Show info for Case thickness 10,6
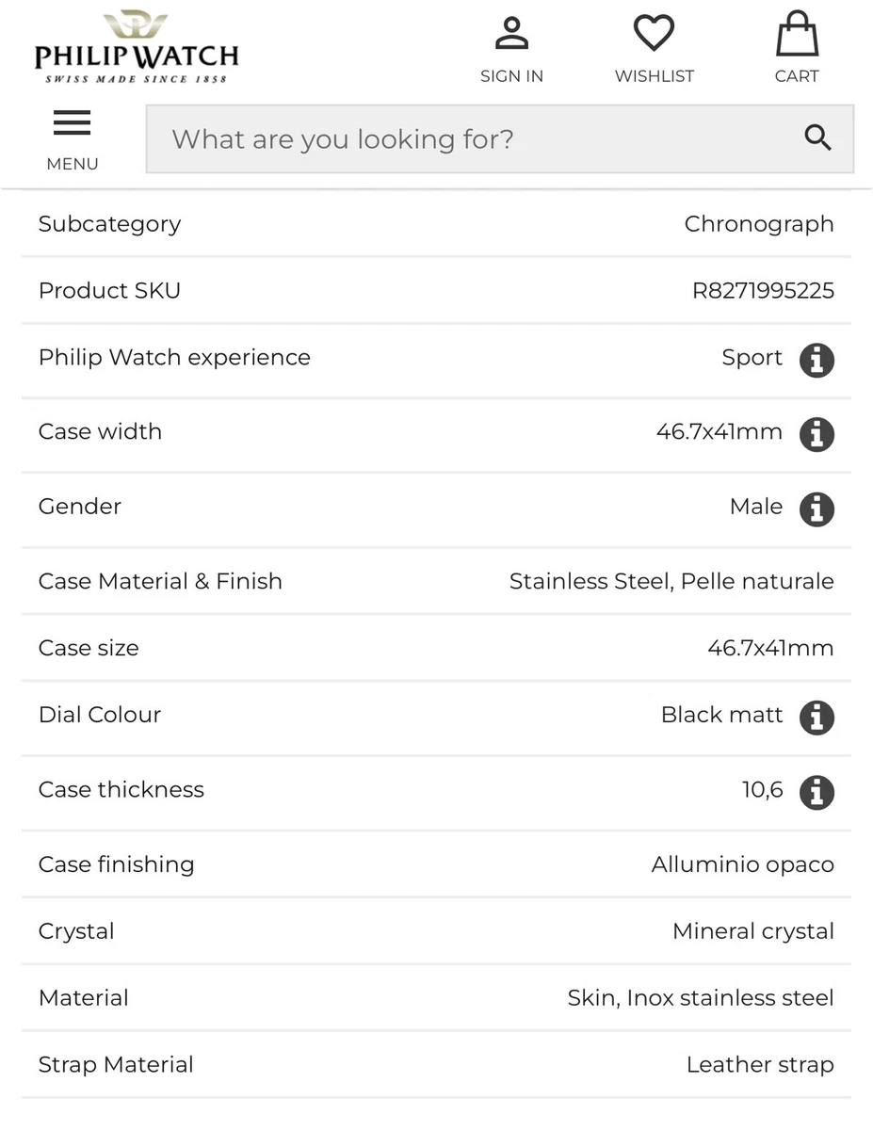 816,792
